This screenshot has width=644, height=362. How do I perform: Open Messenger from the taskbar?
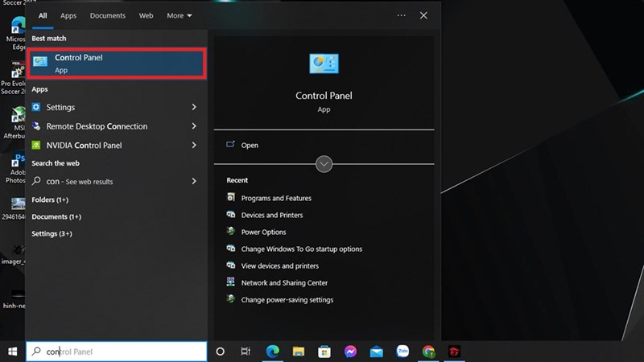click(350, 352)
